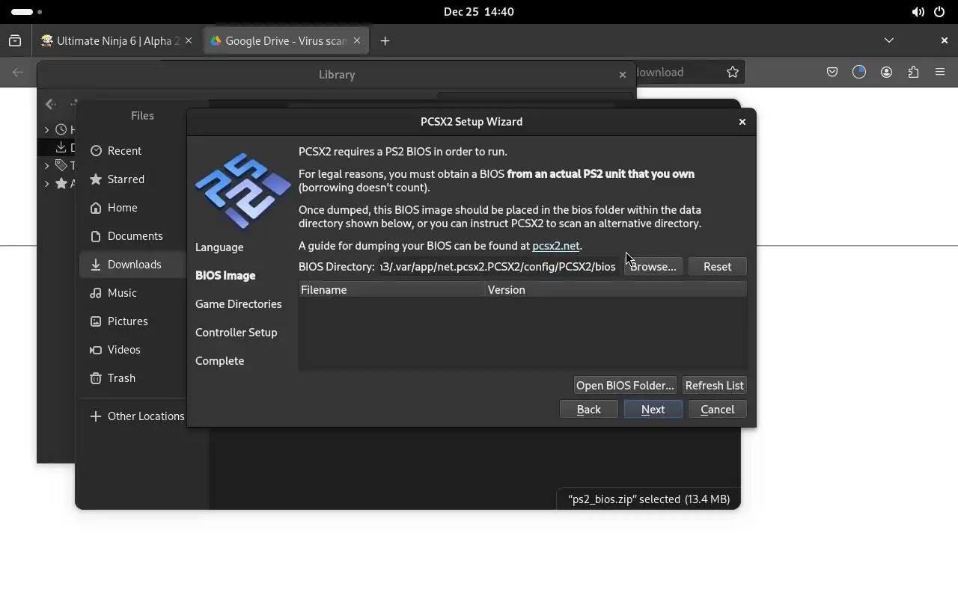This screenshot has width=958, height=598.
Task: Open Trash in Files sidebar
Action: tap(133, 378)
